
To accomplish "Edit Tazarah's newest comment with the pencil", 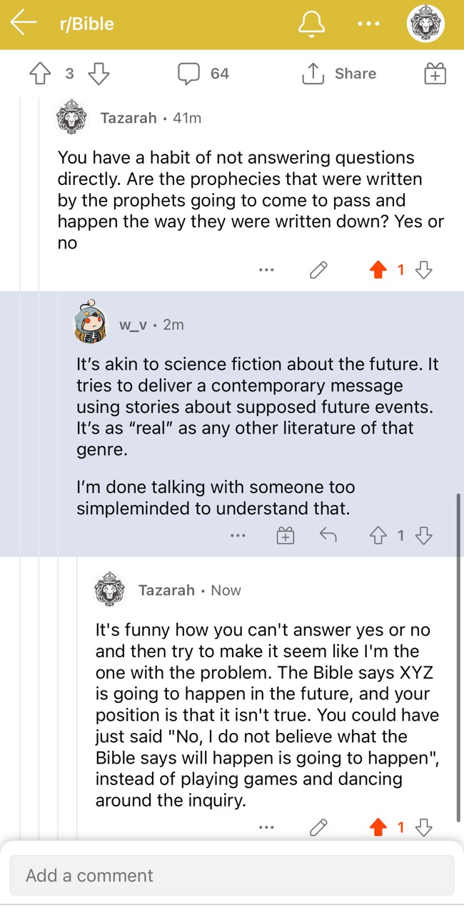I will (x=318, y=827).
